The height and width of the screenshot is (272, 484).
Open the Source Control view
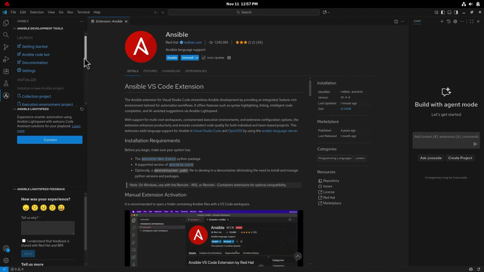[6, 47]
